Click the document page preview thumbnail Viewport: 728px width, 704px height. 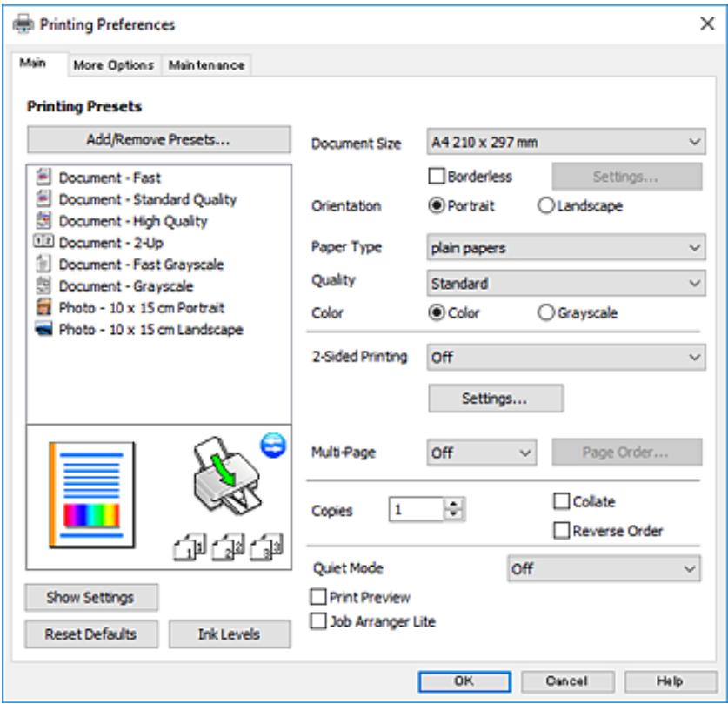pyautogui.click(x=92, y=495)
